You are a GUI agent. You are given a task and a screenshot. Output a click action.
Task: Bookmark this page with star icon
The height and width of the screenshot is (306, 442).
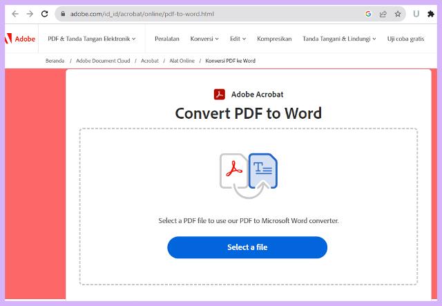[x=398, y=14]
